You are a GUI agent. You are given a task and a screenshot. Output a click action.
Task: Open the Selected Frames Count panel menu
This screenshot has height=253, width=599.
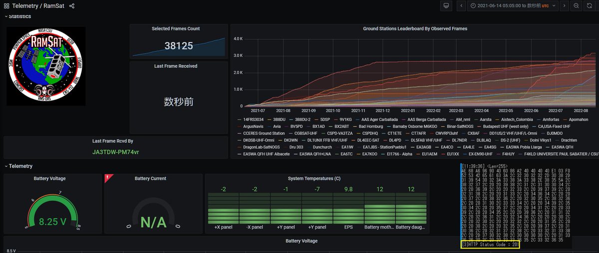coord(176,29)
